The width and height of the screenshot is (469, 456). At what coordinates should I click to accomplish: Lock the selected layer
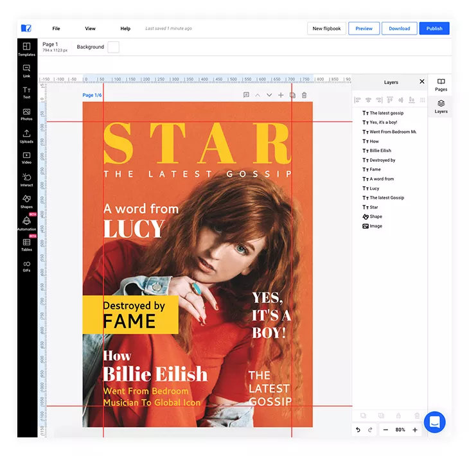398,416
